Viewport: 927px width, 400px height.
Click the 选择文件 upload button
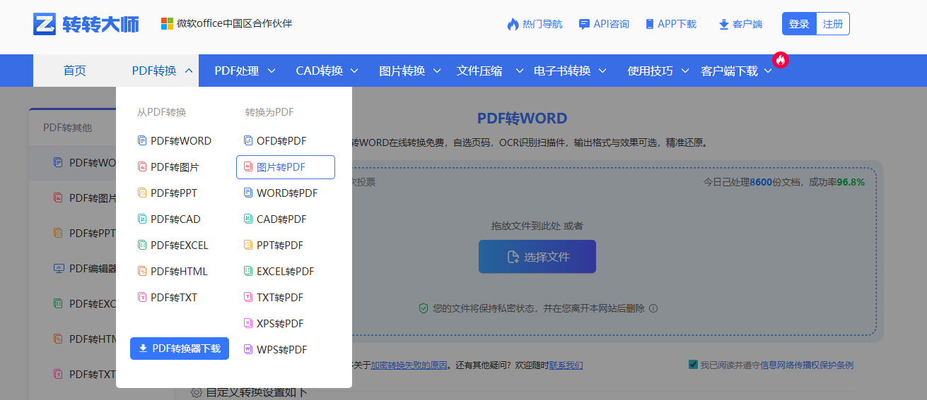coord(537,257)
